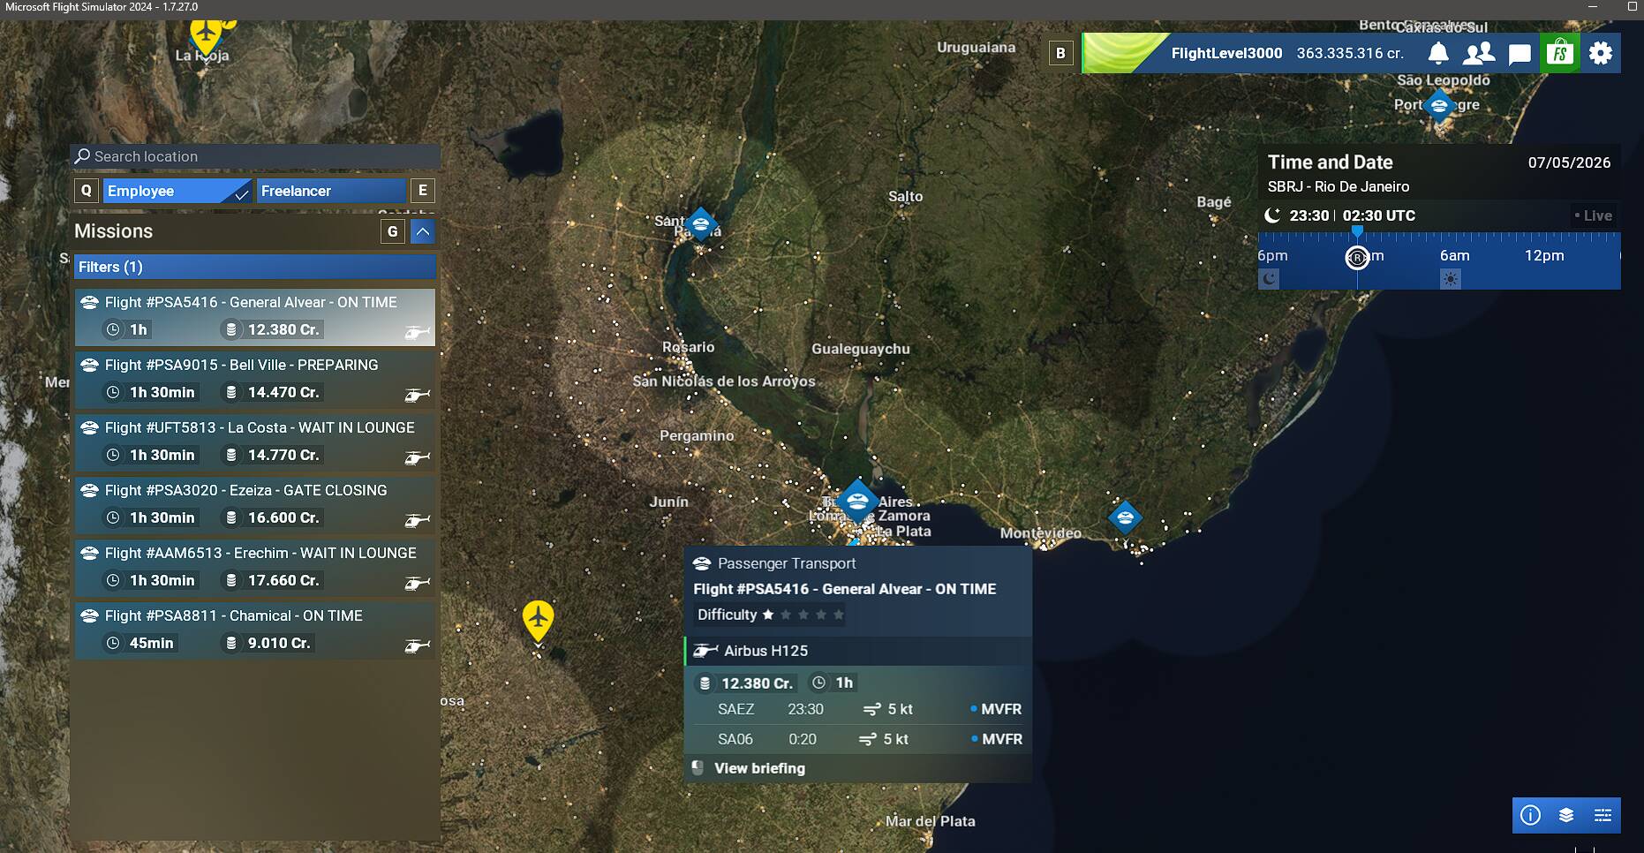Open the map filter options icon
The width and height of the screenshot is (1644, 853).
coord(1603,815)
